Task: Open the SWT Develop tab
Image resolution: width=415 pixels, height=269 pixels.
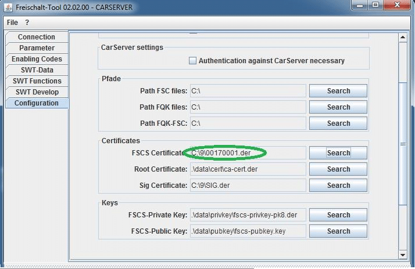Action: click(36, 92)
